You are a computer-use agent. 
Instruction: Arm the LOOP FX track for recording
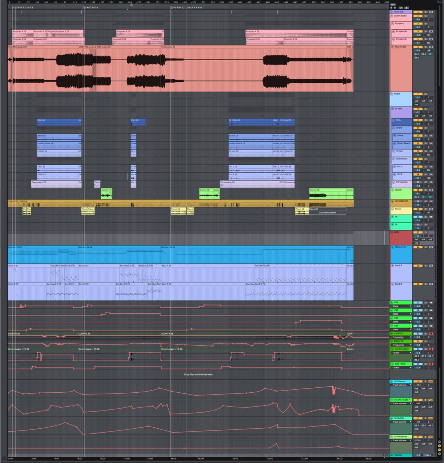[x=431, y=333]
